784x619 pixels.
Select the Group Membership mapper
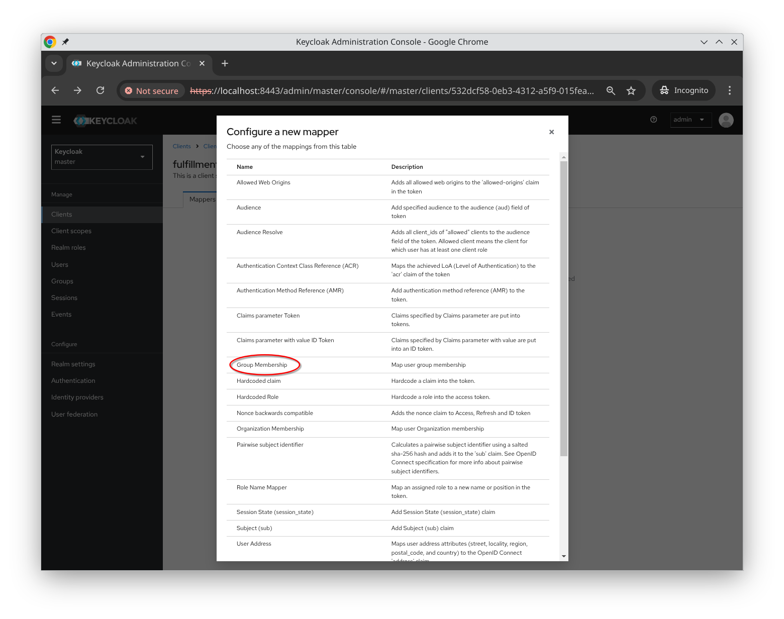(x=262, y=365)
